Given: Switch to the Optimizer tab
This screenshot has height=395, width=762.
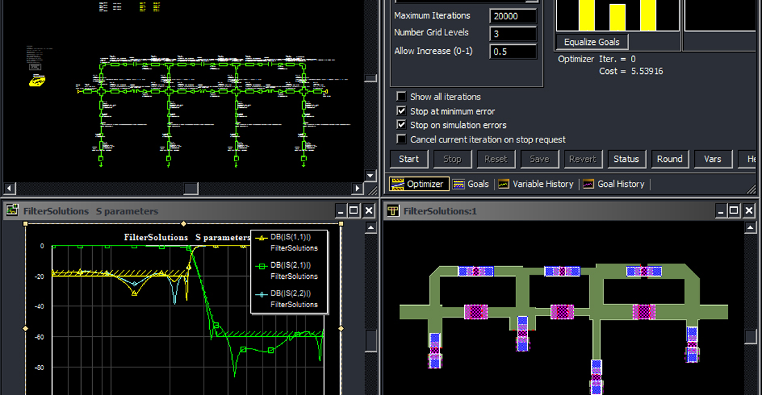Looking at the screenshot, I should [418, 184].
